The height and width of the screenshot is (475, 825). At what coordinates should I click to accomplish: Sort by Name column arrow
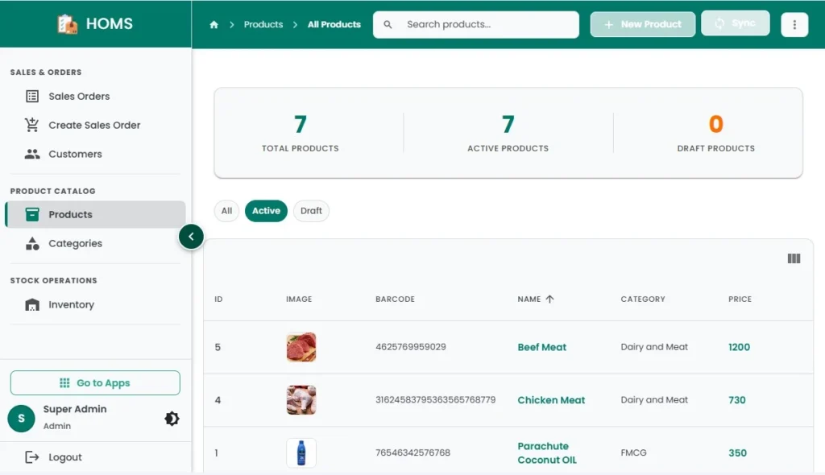coord(549,299)
